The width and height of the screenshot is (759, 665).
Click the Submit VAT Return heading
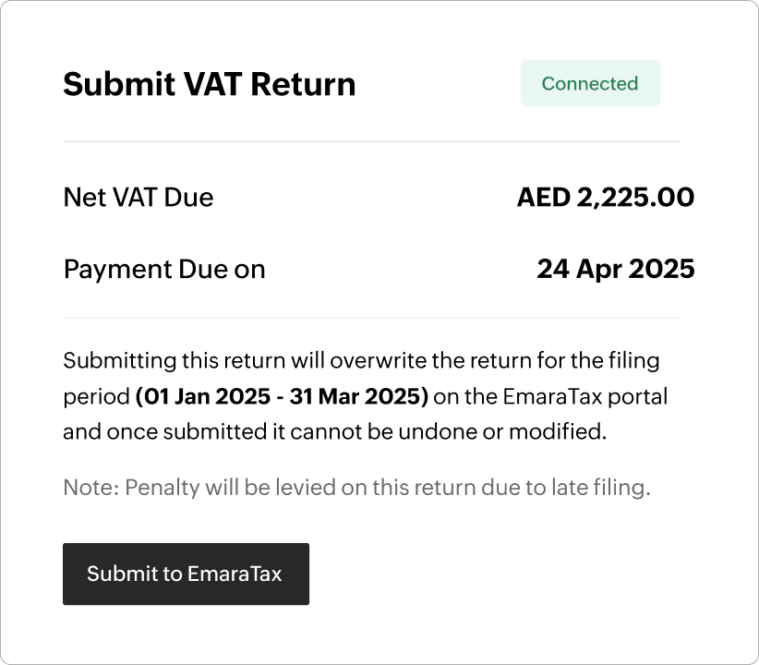click(209, 84)
